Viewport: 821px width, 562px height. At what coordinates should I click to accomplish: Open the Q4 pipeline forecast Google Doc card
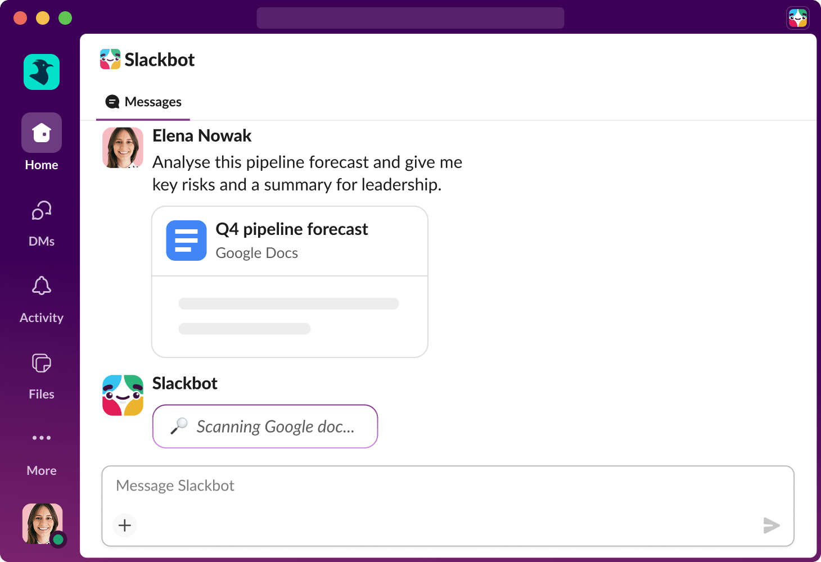290,241
